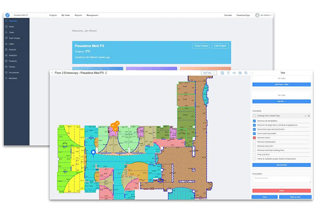Check the Prep sub floor checkbox
This screenshot has width=319, height=212.
(x=254, y=154)
